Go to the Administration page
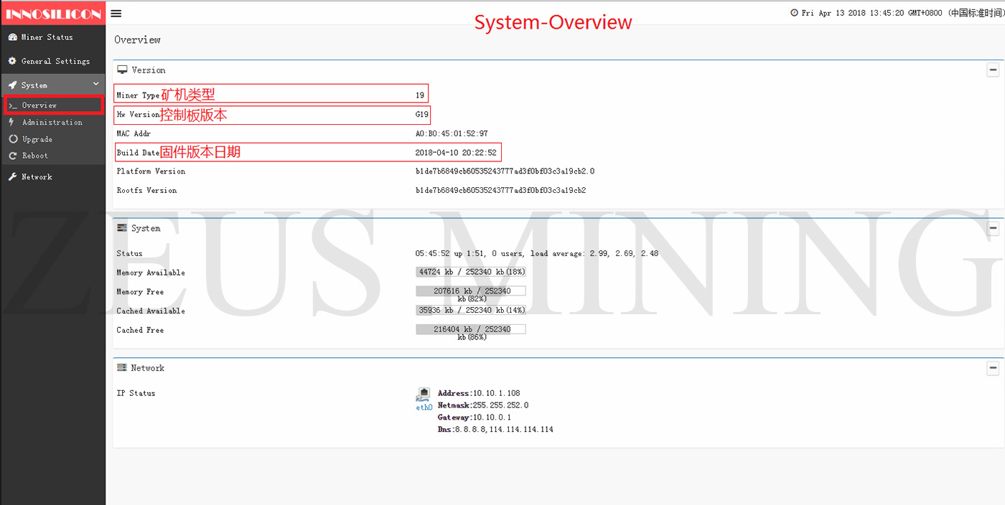Screen dimensions: 1005x505 point(52,123)
